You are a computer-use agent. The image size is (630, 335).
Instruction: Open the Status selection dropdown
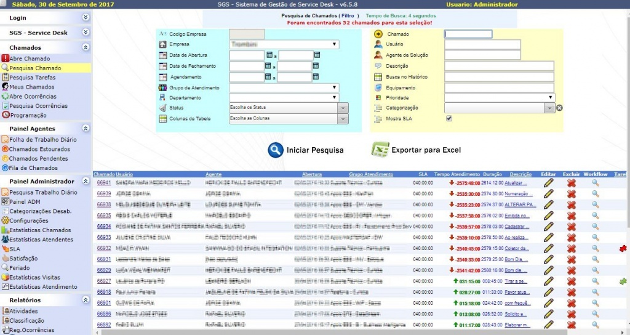[x=289, y=108]
